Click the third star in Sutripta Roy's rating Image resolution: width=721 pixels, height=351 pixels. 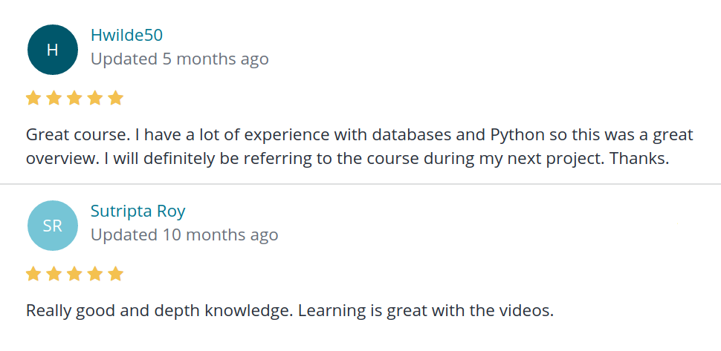74,274
